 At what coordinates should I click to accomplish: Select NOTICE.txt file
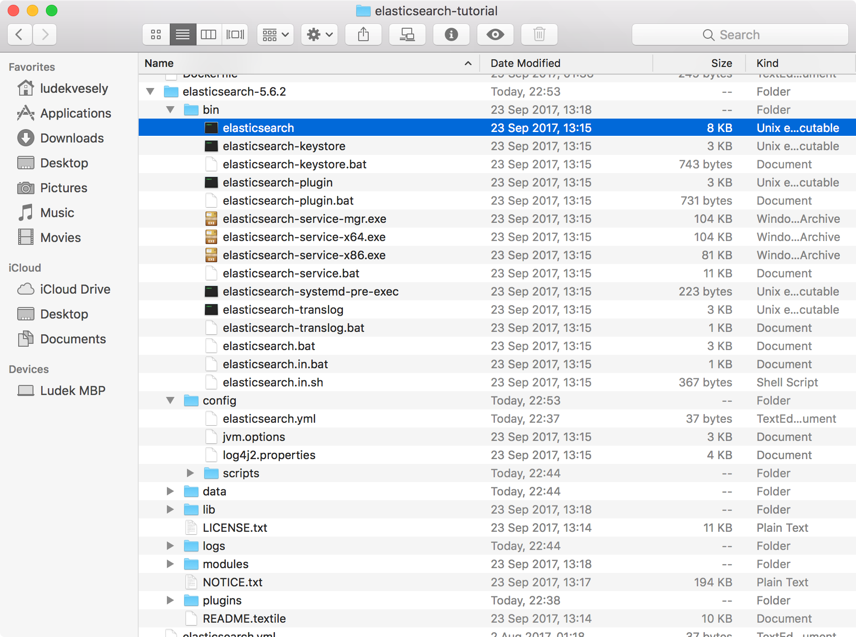232,582
